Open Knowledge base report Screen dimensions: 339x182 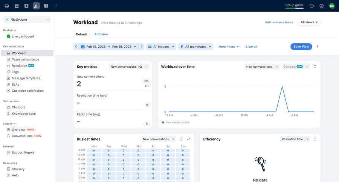pyautogui.click(x=24, y=114)
